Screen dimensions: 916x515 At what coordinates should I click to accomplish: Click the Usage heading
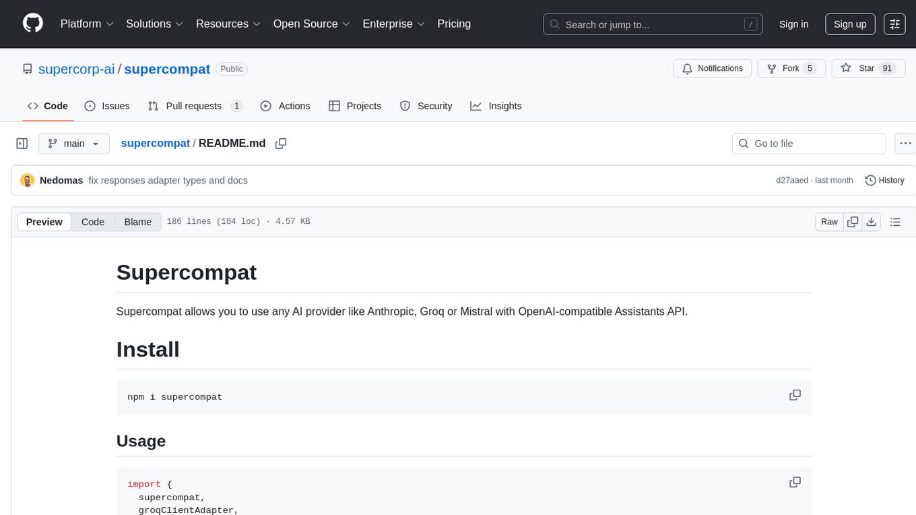pos(141,441)
